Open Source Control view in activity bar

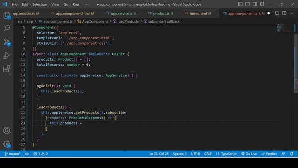[7, 42]
